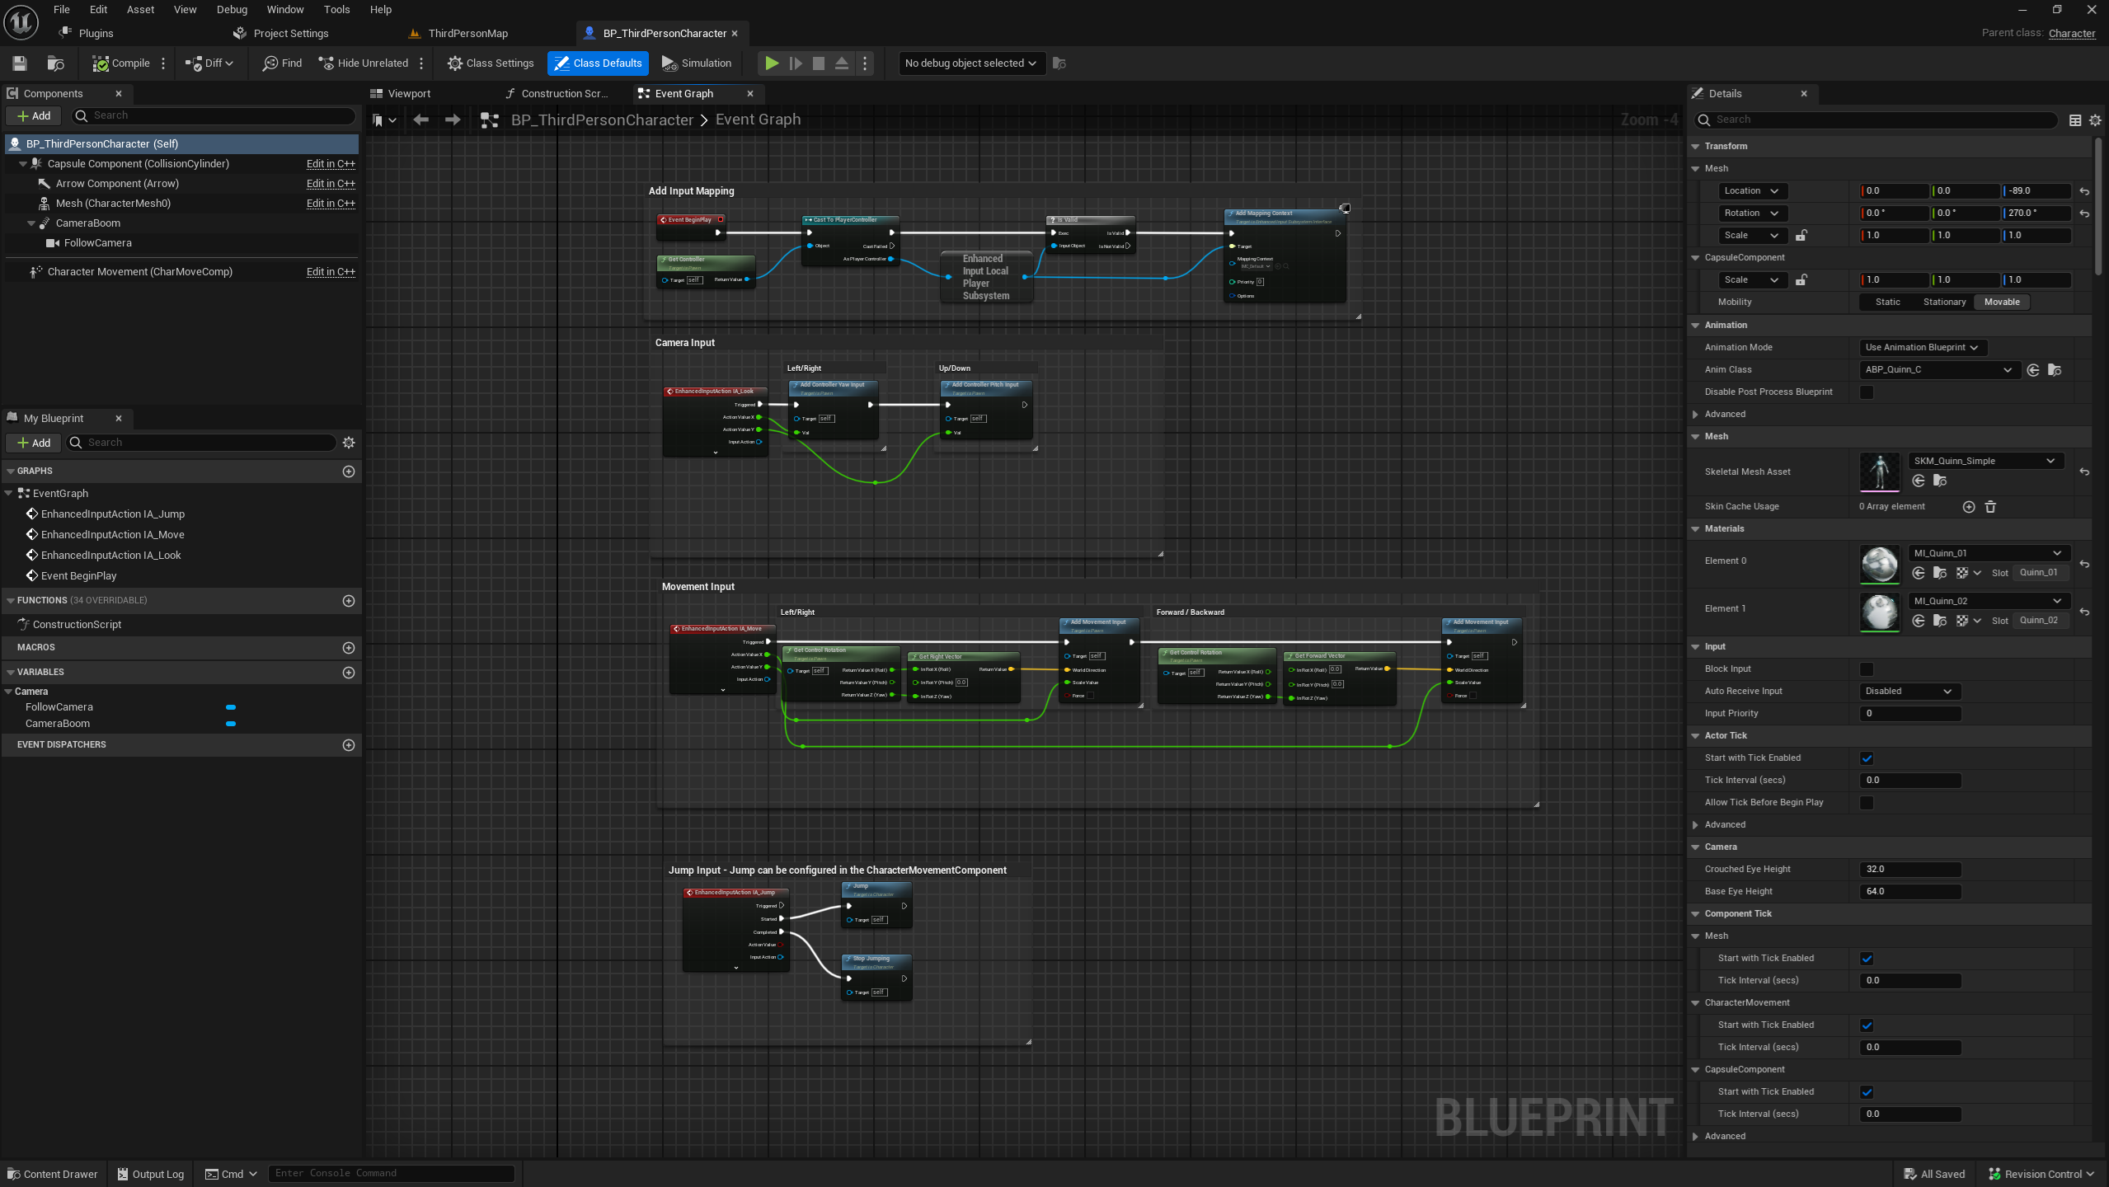Click the advance frame button
The height and width of the screenshot is (1187, 2109).
796,63
